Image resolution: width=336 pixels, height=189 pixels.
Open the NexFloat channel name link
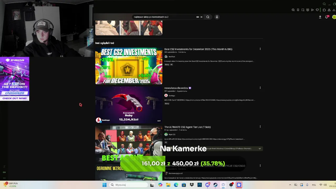pos(172,57)
